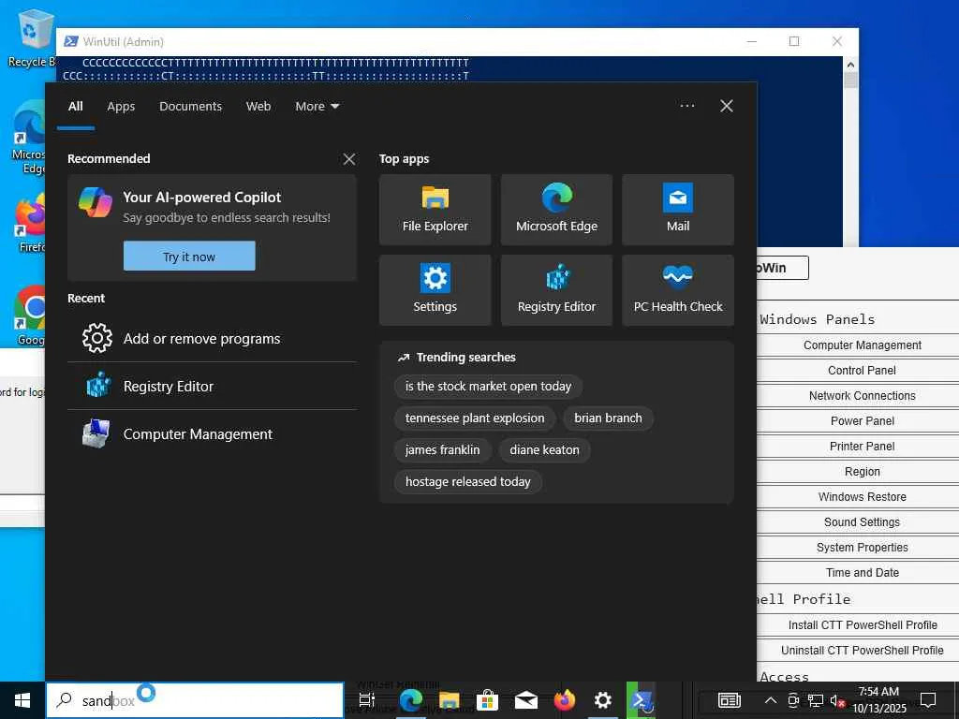The width and height of the screenshot is (959, 719).
Task: Click Install CTT PowerShell Profile
Action: click(x=862, y=624)
